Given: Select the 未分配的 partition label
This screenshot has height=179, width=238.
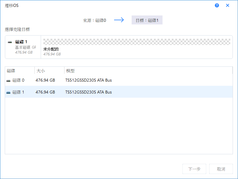Looking at the screenshot, I should 51,49.
